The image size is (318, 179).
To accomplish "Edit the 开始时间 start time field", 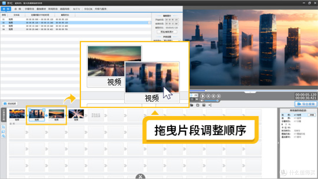I will 172,20.
